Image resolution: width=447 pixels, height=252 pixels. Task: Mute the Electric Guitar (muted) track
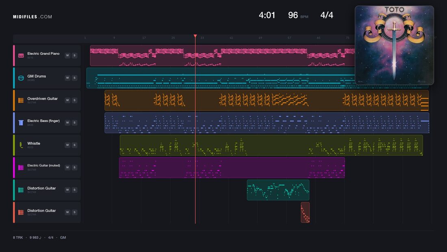tap(67, 167)
